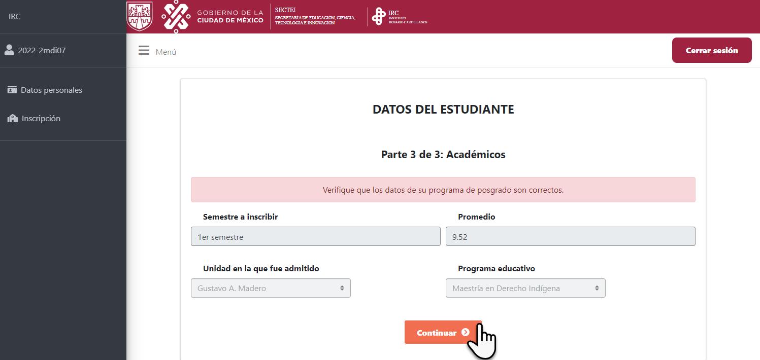
Task: Select username 2022-2mdi07 in sidebar
Action: coord(42,50)
